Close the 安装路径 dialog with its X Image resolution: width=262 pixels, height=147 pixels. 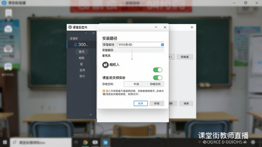[x=165, y=27]
